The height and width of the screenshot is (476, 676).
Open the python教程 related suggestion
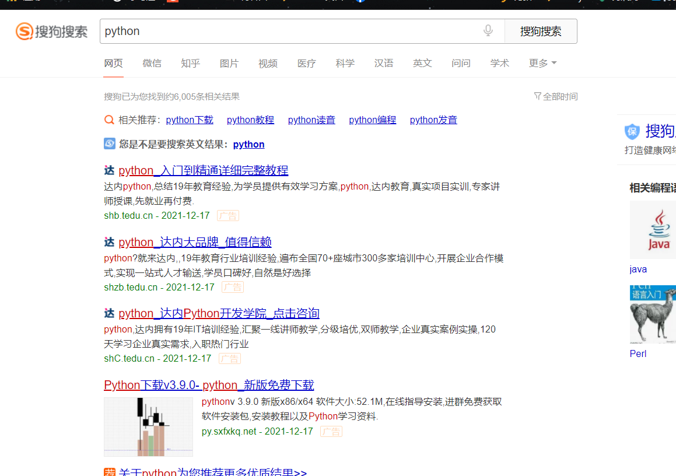[x=250, y=120]
